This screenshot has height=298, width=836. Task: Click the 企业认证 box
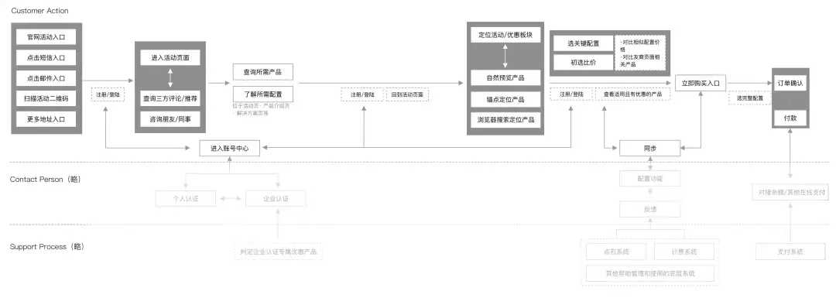(x=276, y=199)
